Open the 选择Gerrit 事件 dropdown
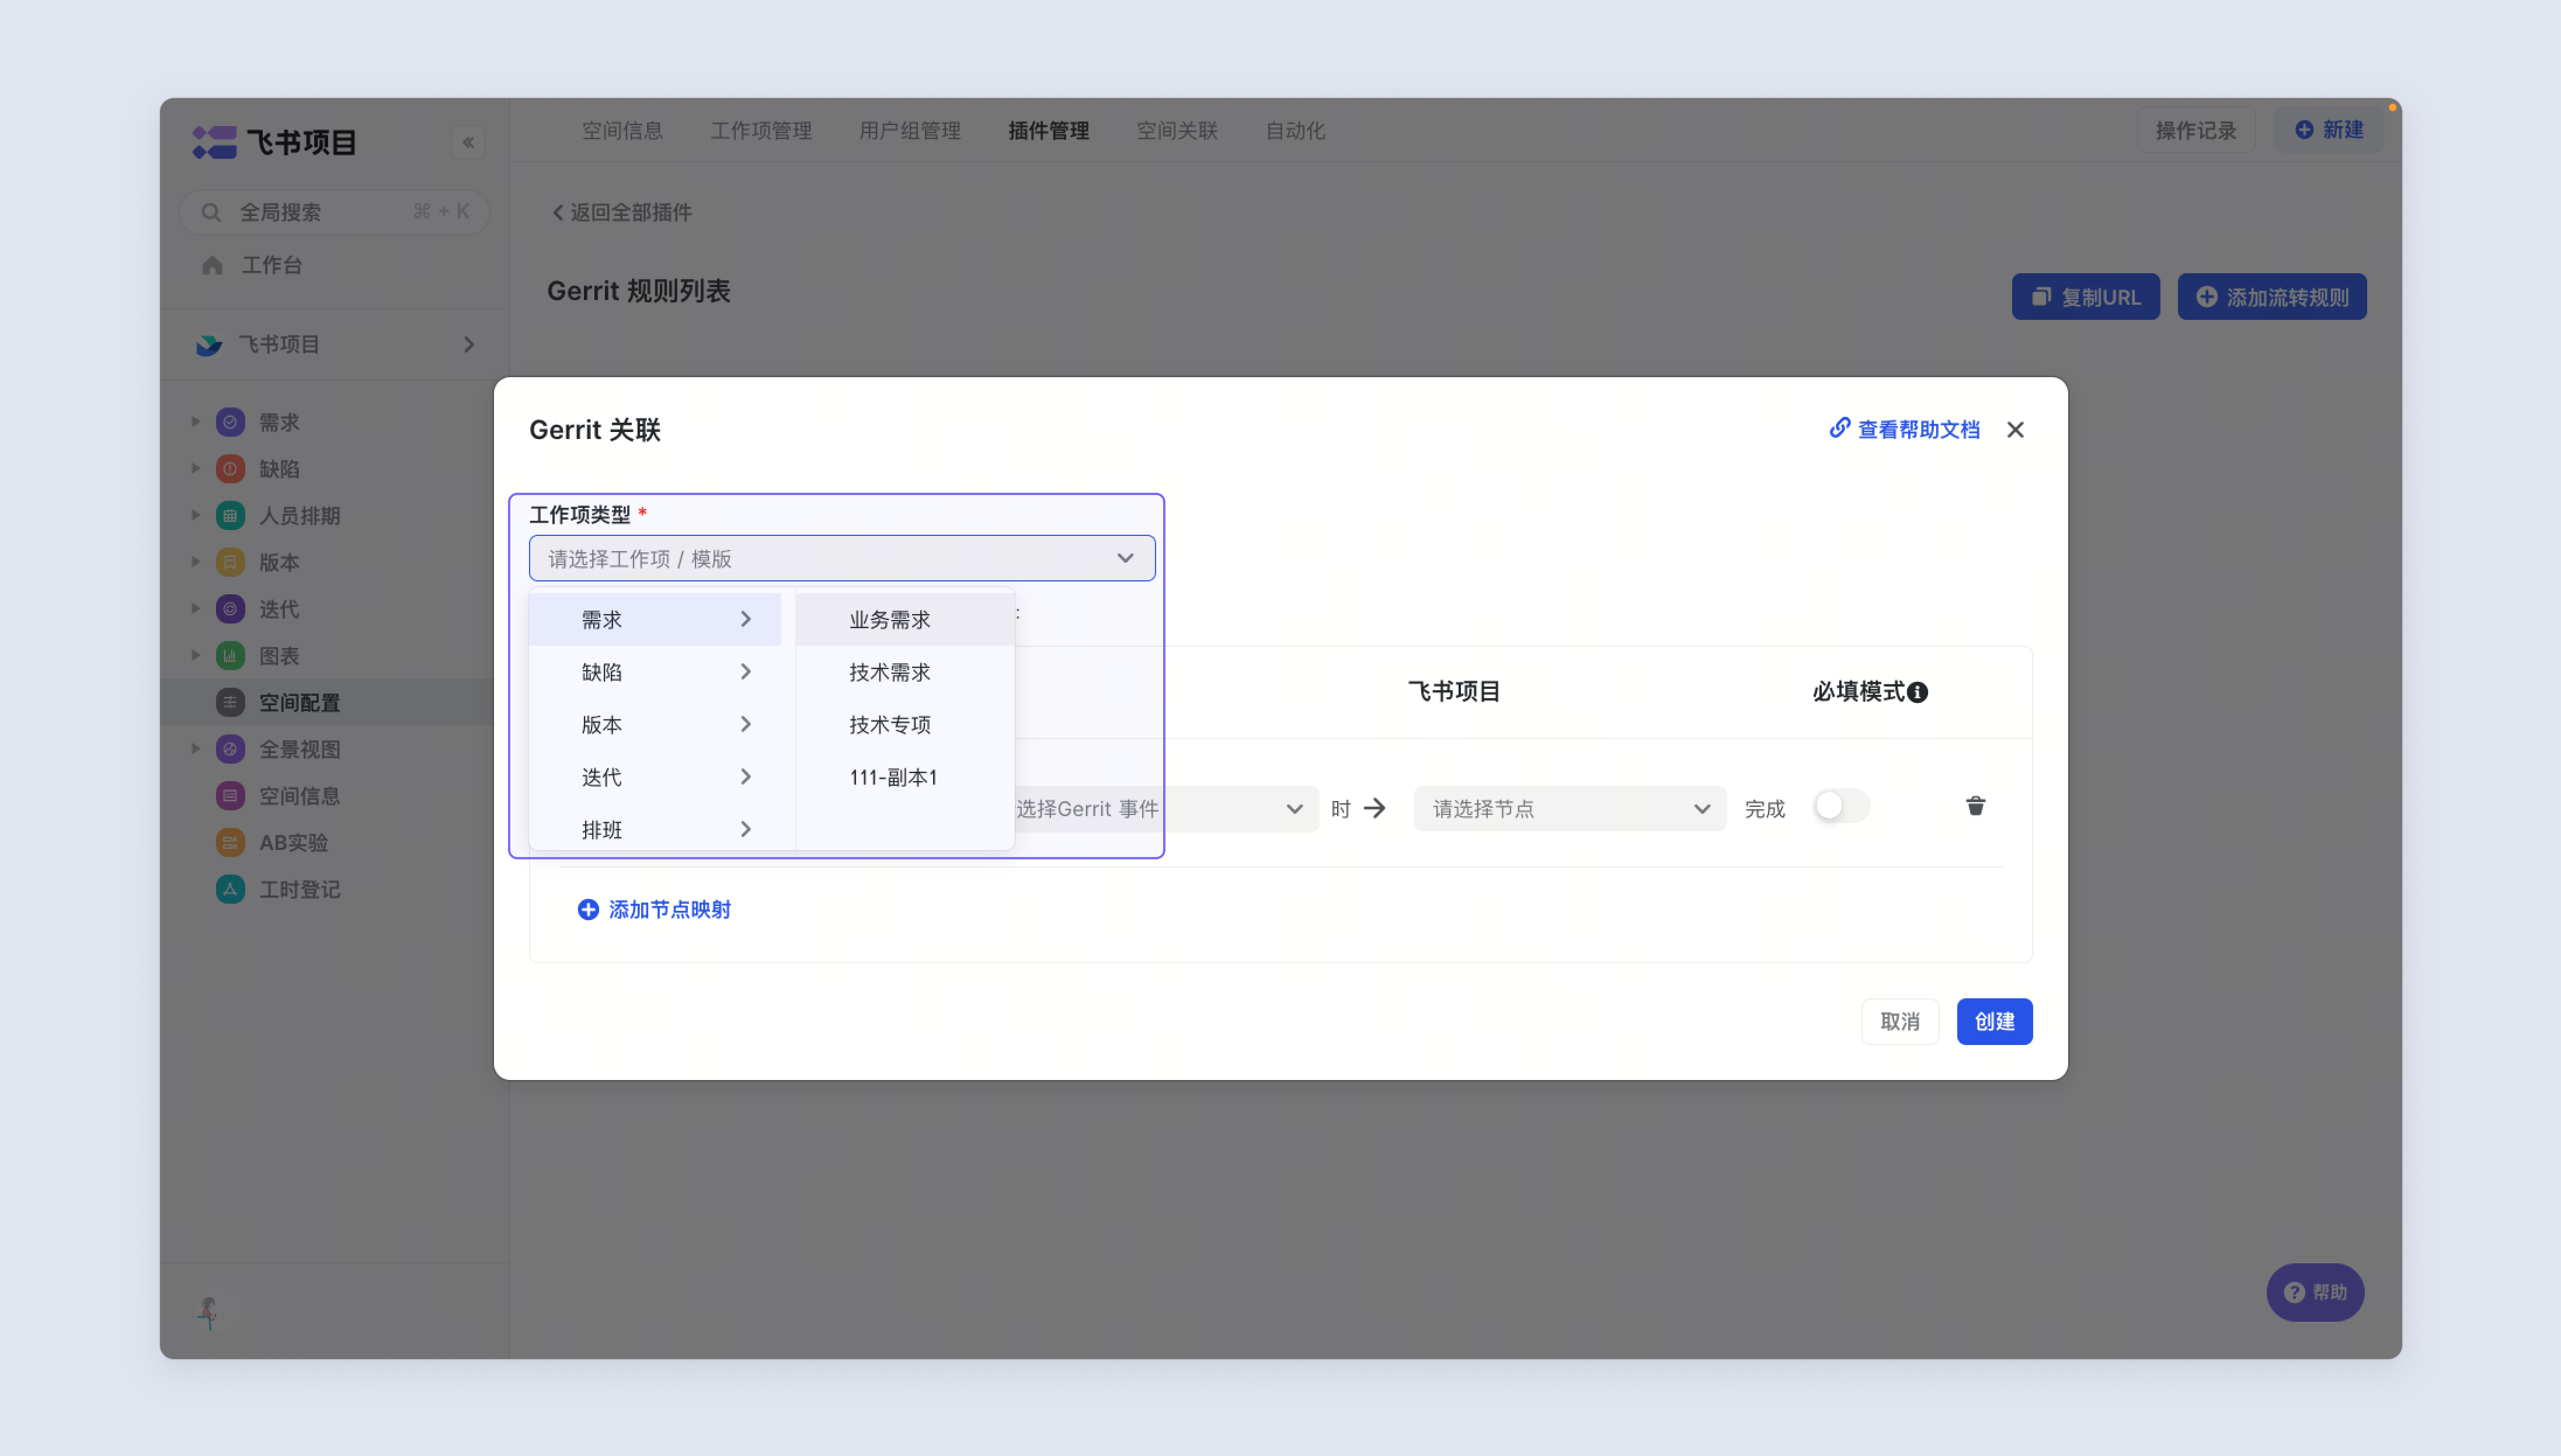Viewport: 2561px width, 1456px height. tap(1166, 808)
